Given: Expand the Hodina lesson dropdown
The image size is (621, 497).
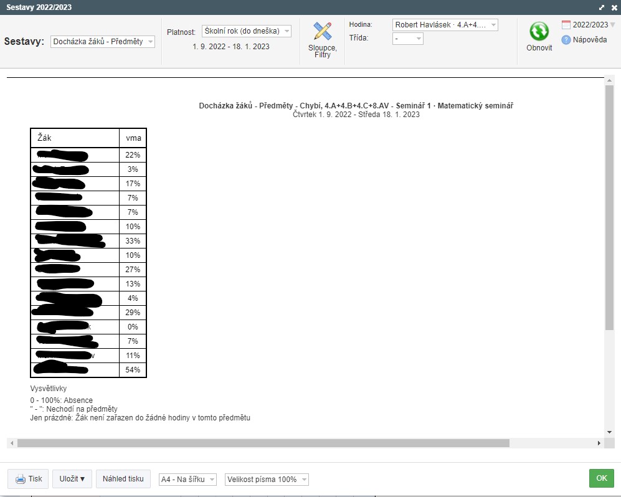Looking at the screenshot, I should point(445,25).
